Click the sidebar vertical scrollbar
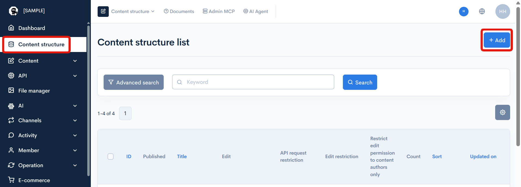This screenshot has width=521, height=187. click(88, 101)
